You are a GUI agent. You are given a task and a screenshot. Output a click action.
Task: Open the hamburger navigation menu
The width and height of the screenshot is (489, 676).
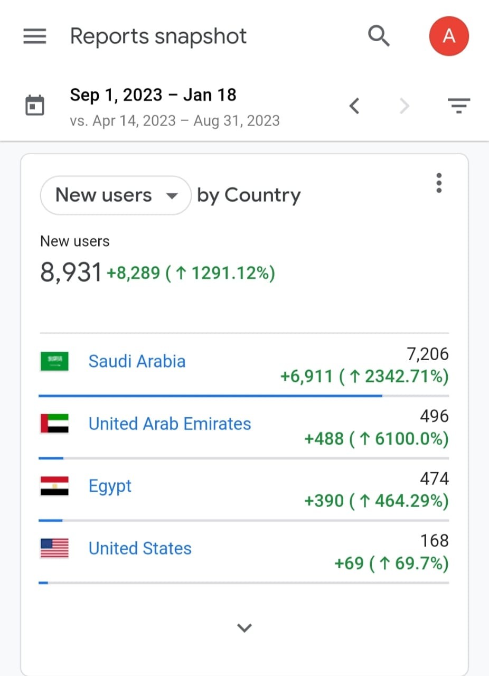35,36
